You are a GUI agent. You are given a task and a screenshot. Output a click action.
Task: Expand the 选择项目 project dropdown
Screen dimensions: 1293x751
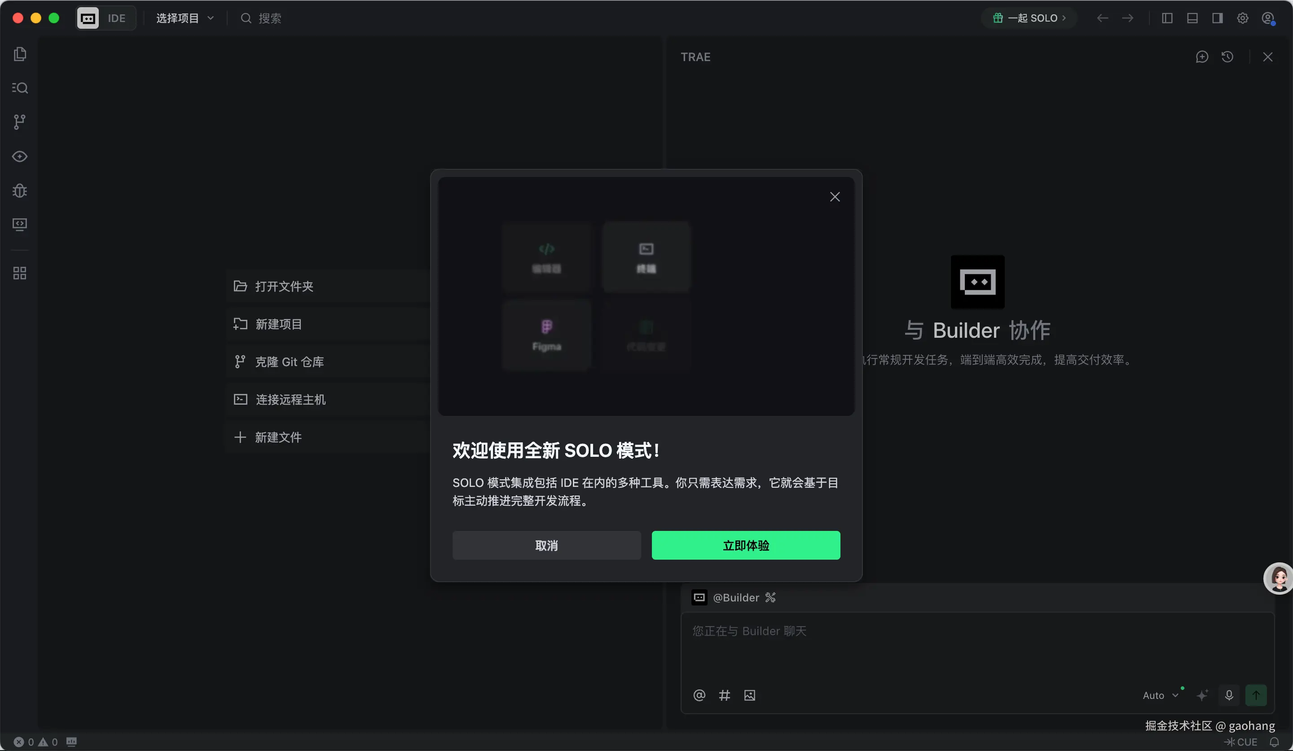point(185,18)
